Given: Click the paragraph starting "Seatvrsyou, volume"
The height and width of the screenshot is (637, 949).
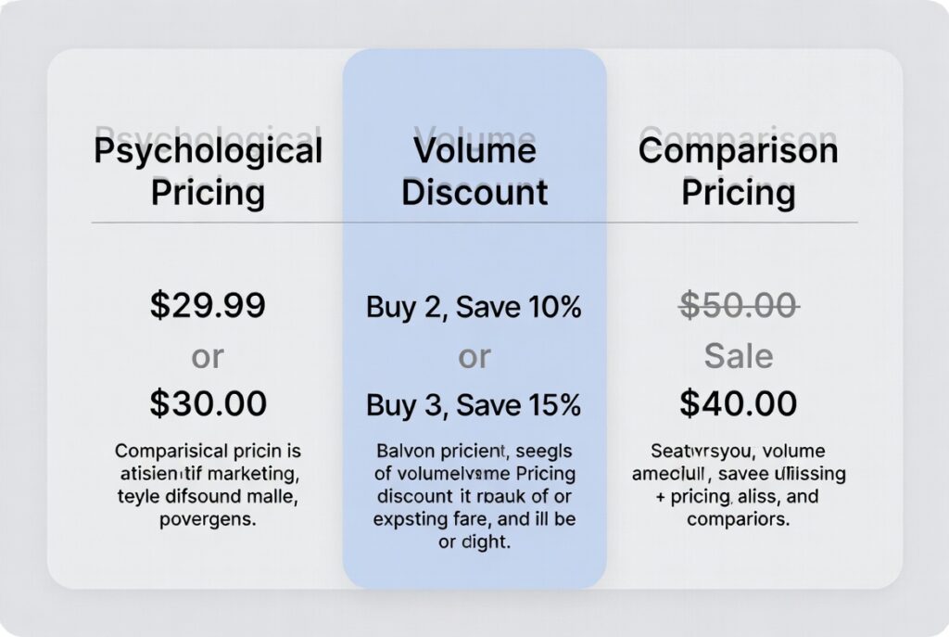Looking at the screenshot, I should coord(739,485).
